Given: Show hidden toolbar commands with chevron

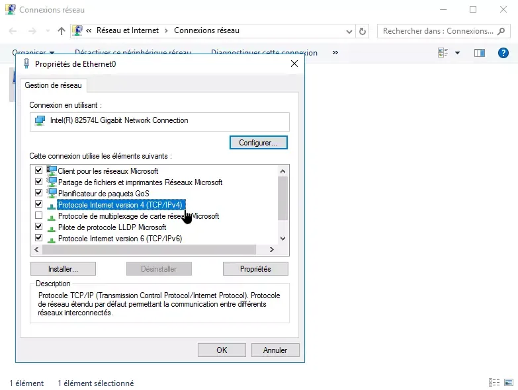Looking at the screenshot, I should tap(335, 53).
